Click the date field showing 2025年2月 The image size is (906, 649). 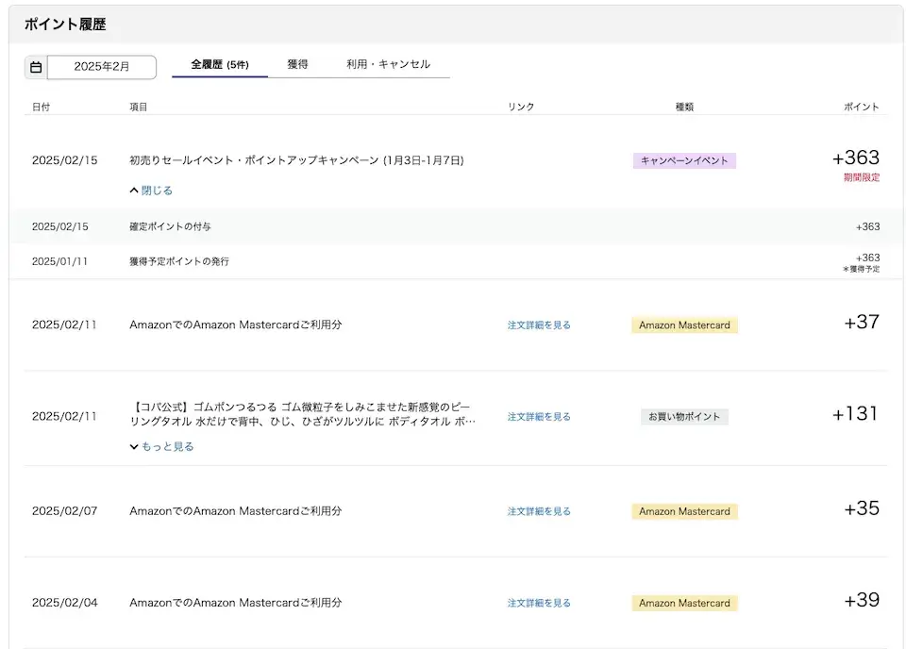pyautogui.click(x=101, y=67)
